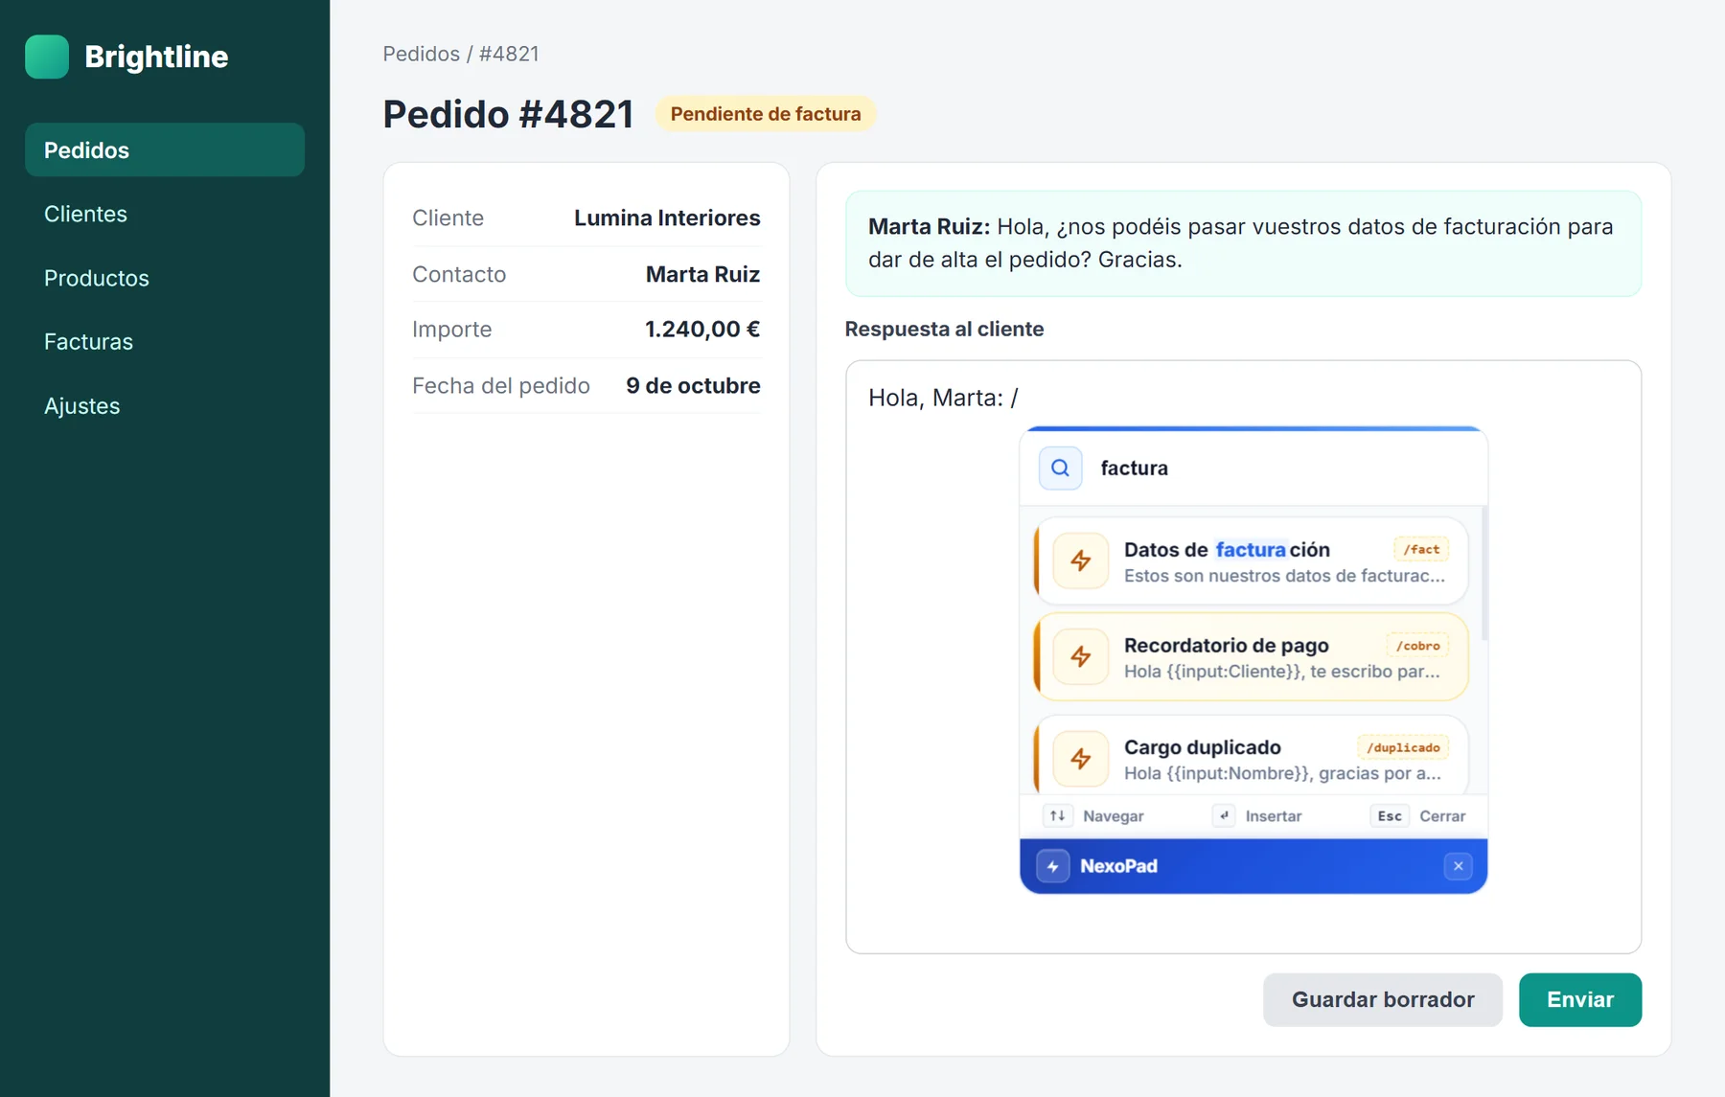1725x1097 pixels.
Task: Open Pedidos in the sidebar
Action: (165, 149)
